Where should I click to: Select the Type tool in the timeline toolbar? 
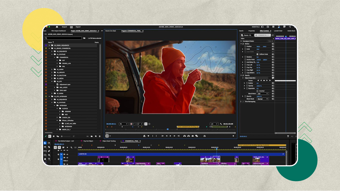49,159
